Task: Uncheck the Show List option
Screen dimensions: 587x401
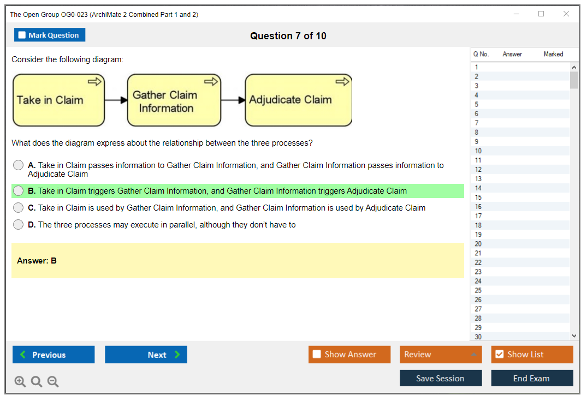Action: point(499,354)
